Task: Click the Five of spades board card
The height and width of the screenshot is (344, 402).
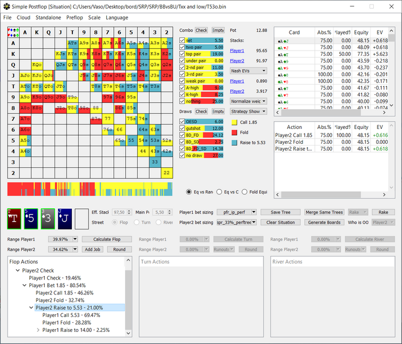Action: [x=31, y=219]
